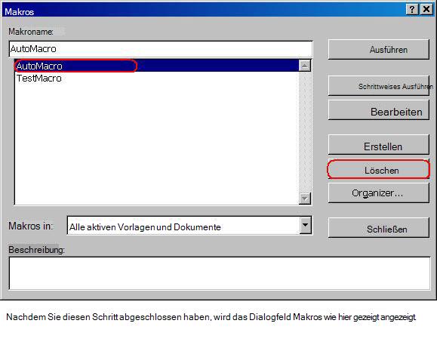This screenshot has height=345, width=437.
Task: Click Schrittweises Ausführen button
Action: [x=378, y=86]
